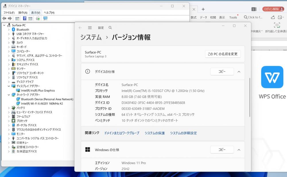Add a new WPS tab with plus icon
Image resolution: width=287 pixels, height=177 pixels.
pyautogui.click(x=203, y=9)
